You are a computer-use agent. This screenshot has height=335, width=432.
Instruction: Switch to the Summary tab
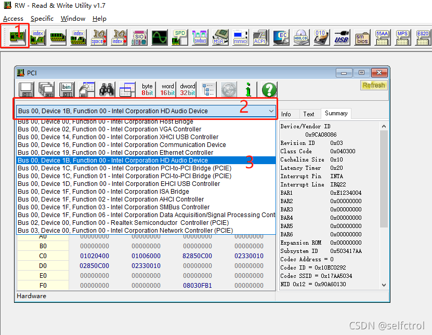(x=336, y=113)
